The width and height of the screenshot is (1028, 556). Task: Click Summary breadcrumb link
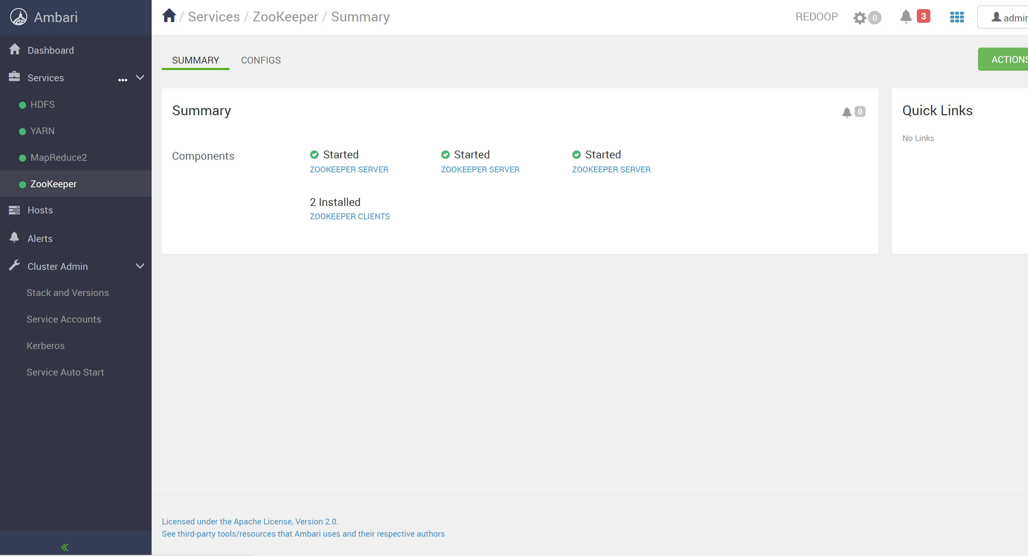[x=360, y=17]
